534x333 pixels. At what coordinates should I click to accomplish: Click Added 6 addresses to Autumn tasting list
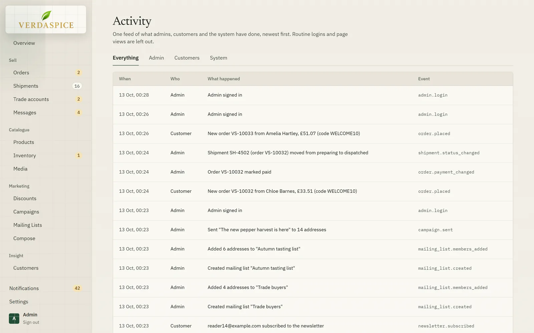(x=313, y=249)
